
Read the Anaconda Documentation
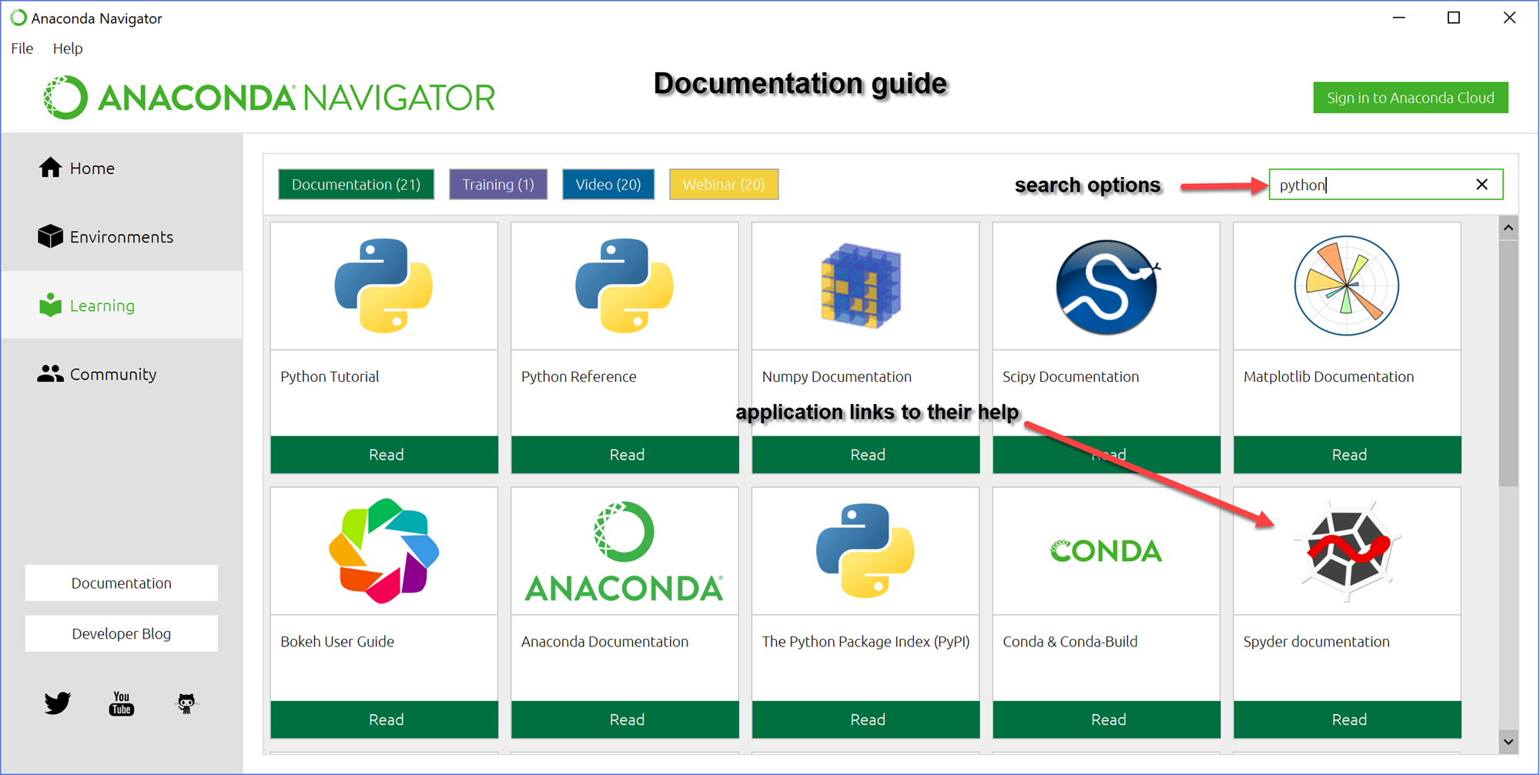(x=625, y=720)
